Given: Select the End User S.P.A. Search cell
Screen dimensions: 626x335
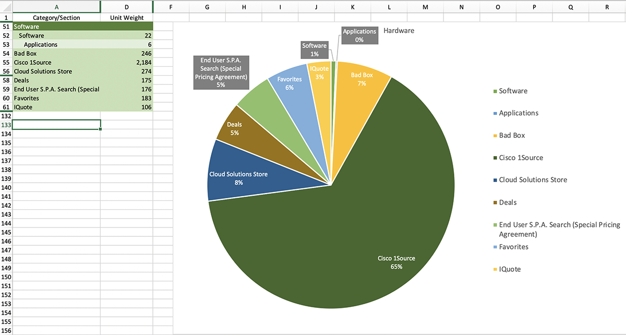Looking at the screenshot, I should (x=56, y=89).
